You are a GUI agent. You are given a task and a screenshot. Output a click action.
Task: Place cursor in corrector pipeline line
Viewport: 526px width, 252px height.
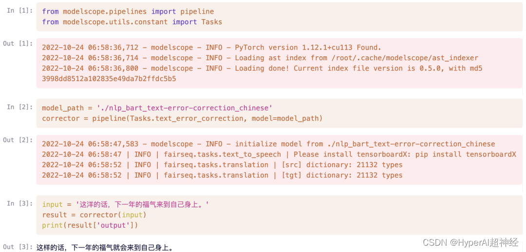pos(182,118)
